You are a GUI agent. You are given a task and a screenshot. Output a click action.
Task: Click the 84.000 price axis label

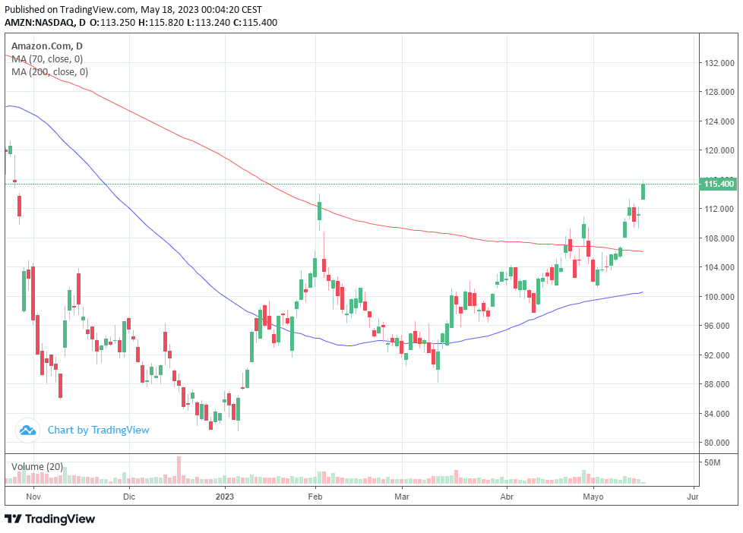719,414
